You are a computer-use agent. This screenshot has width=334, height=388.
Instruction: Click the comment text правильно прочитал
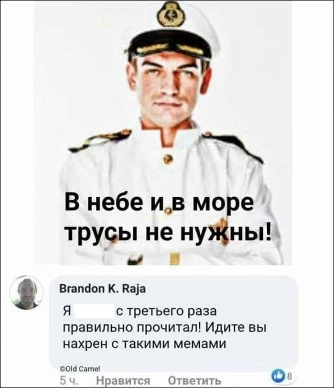[x=131, y=328]
